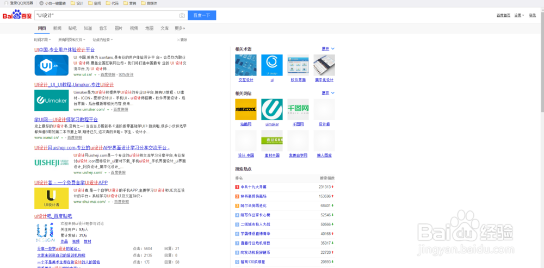Viewport: 544px width, 268px height.
Task: Click the arrow next to www.uisheji.com URL
Action: coord(106,173)
